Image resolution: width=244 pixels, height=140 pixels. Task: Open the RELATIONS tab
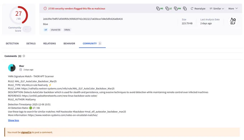[x=50, y=43]
